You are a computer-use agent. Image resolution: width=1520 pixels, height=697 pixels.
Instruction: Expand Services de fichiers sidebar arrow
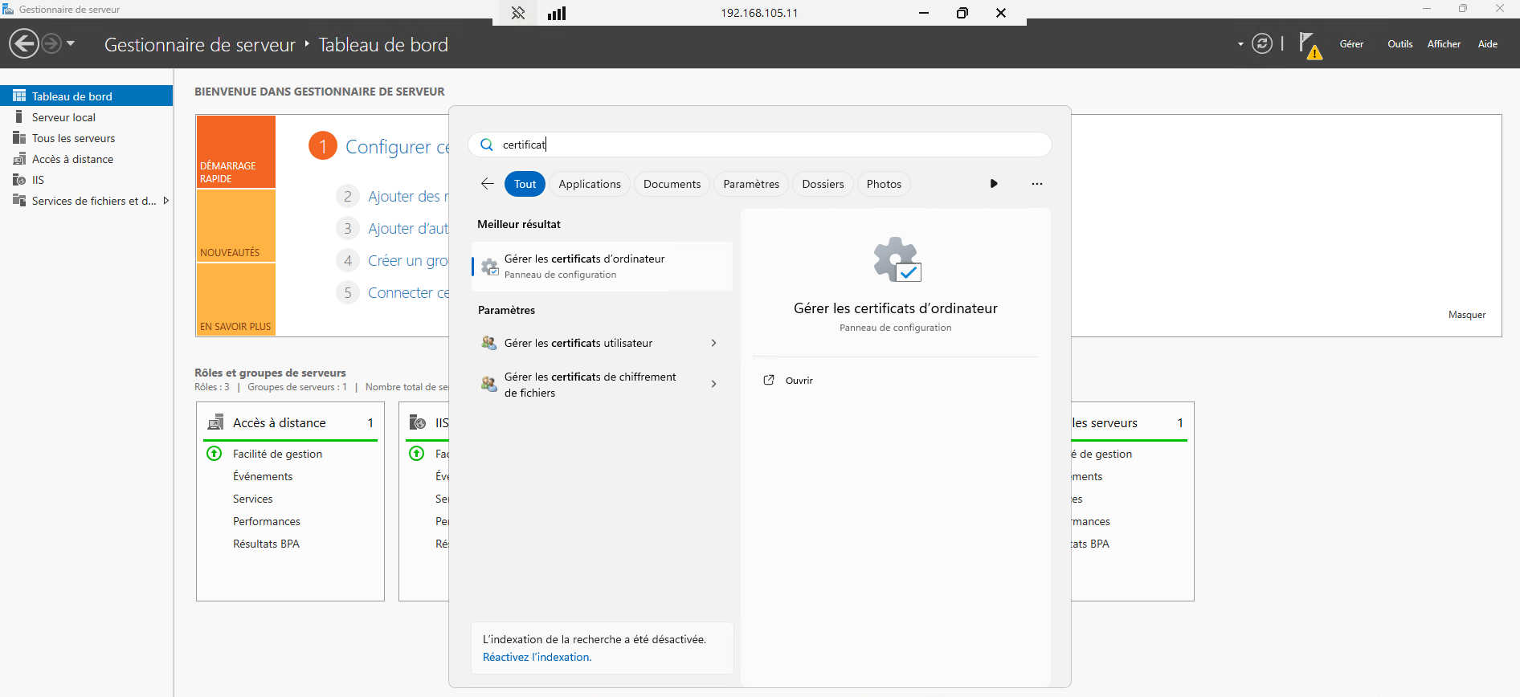tap(165, 201)
